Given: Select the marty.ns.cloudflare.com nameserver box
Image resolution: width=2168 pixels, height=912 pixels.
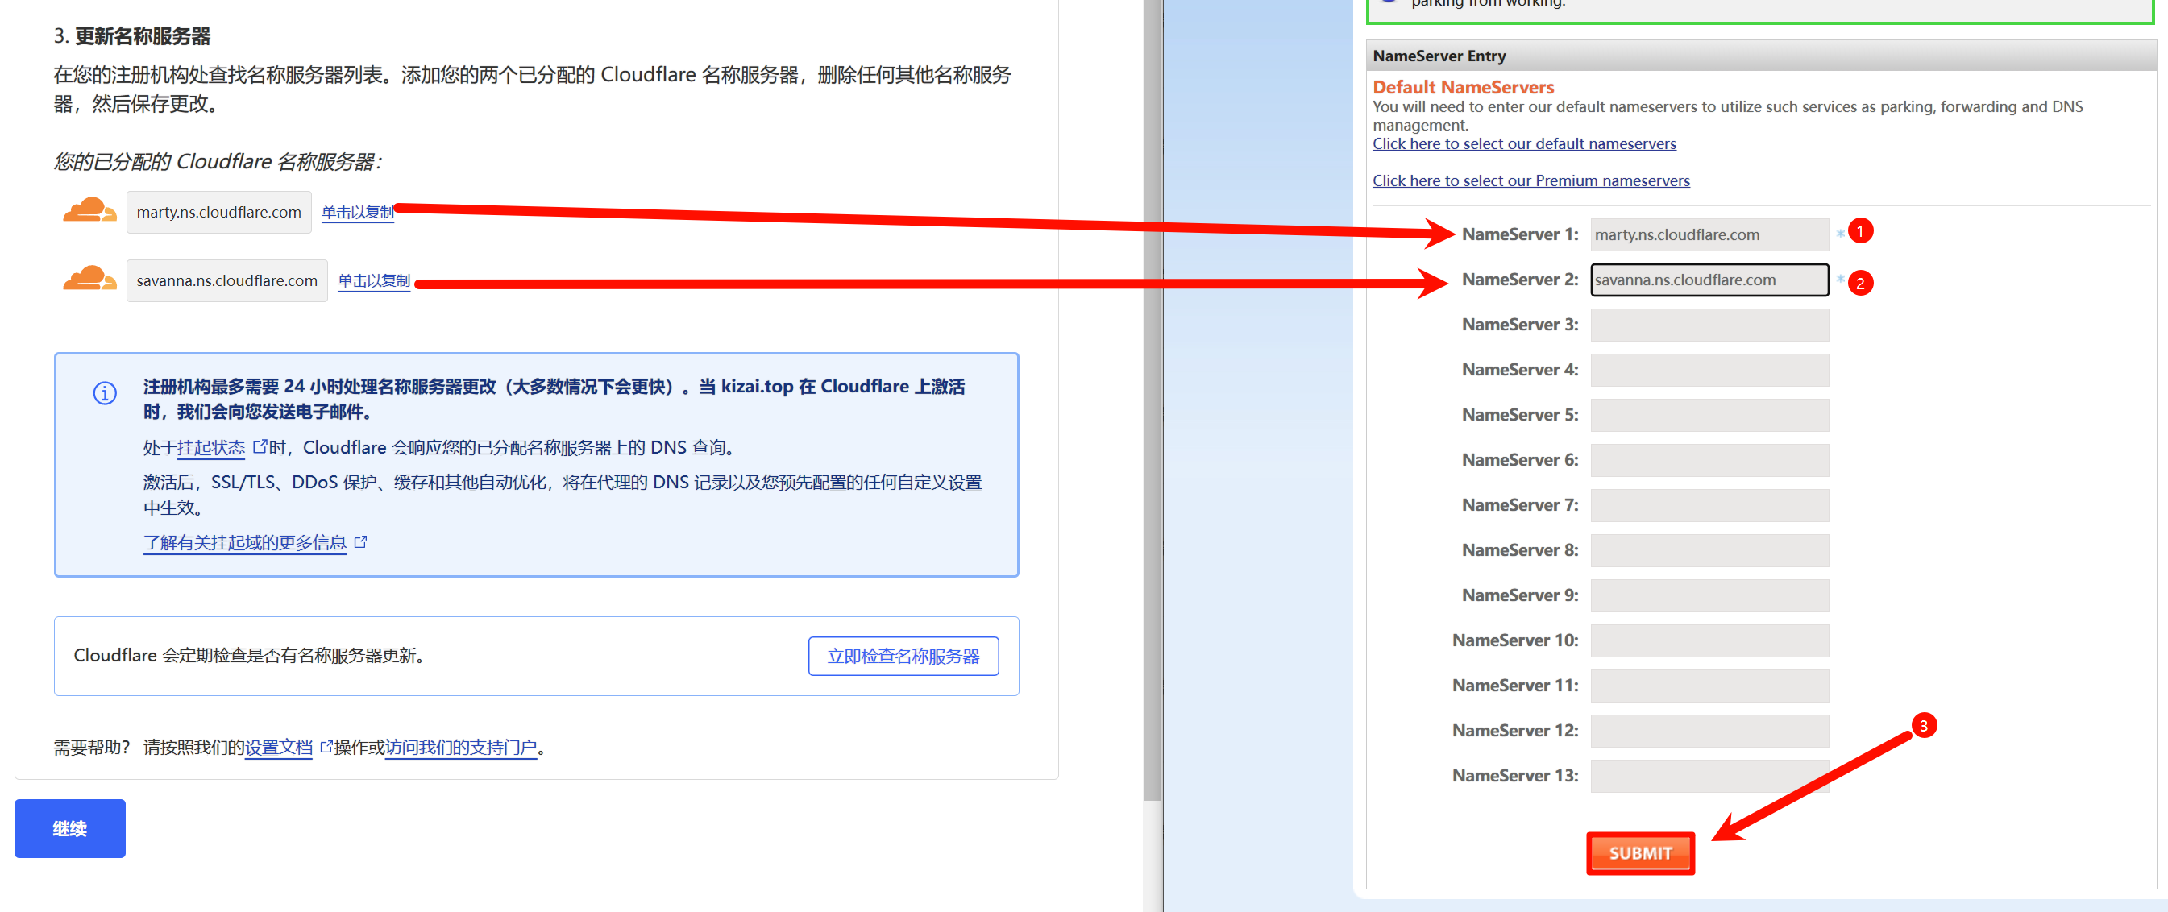Looking at the screenshot, I should [219, 212].
